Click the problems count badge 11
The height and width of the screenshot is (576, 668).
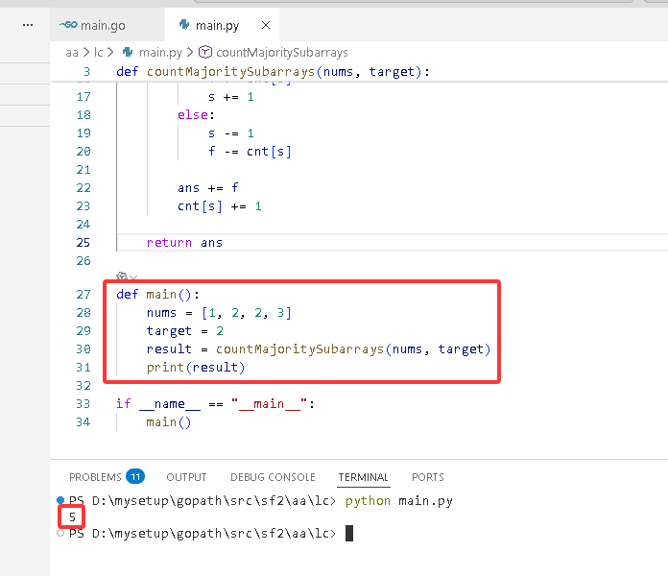point(135,476)
